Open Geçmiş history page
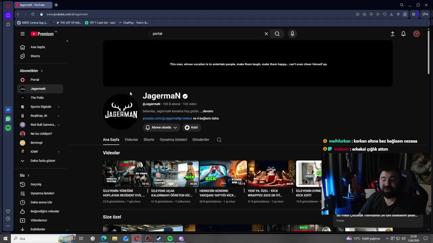Image resolution: width=433 pixels, height=243 pixels. click(40, 184)
